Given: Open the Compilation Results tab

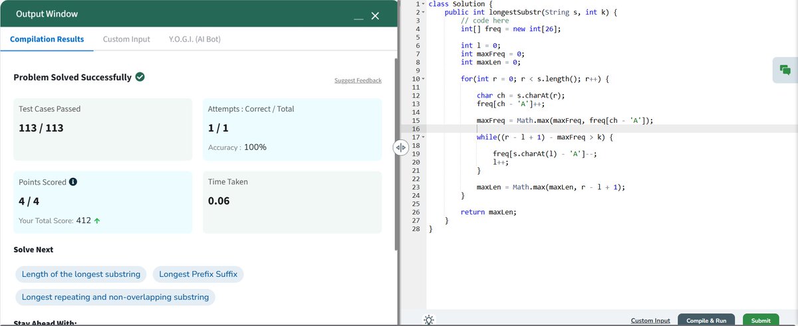Looking at the screenshot, I should pyautogui.click(x=47, y=39).
